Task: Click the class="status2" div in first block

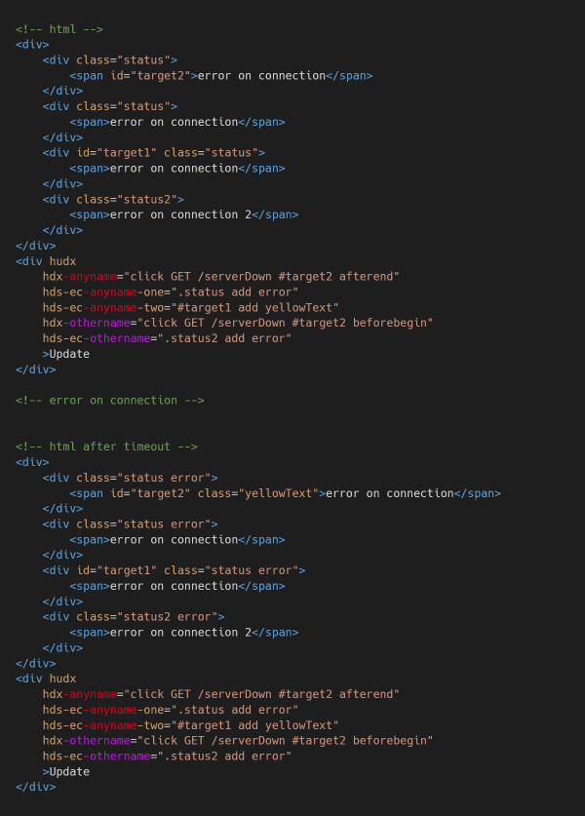Action: 113,199
